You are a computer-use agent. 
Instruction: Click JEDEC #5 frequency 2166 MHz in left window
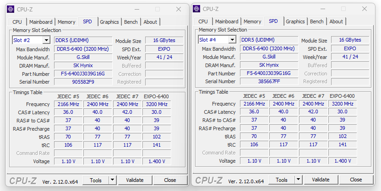pos(68,104)
